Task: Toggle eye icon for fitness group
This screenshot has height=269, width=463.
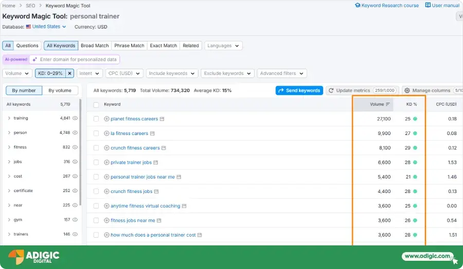Action: [75, 147]
